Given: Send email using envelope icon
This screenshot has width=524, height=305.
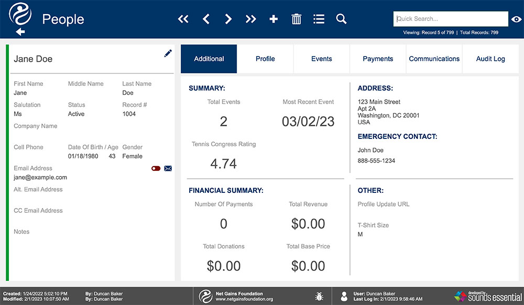Looking at the screenshot, I should click(168, 168).
